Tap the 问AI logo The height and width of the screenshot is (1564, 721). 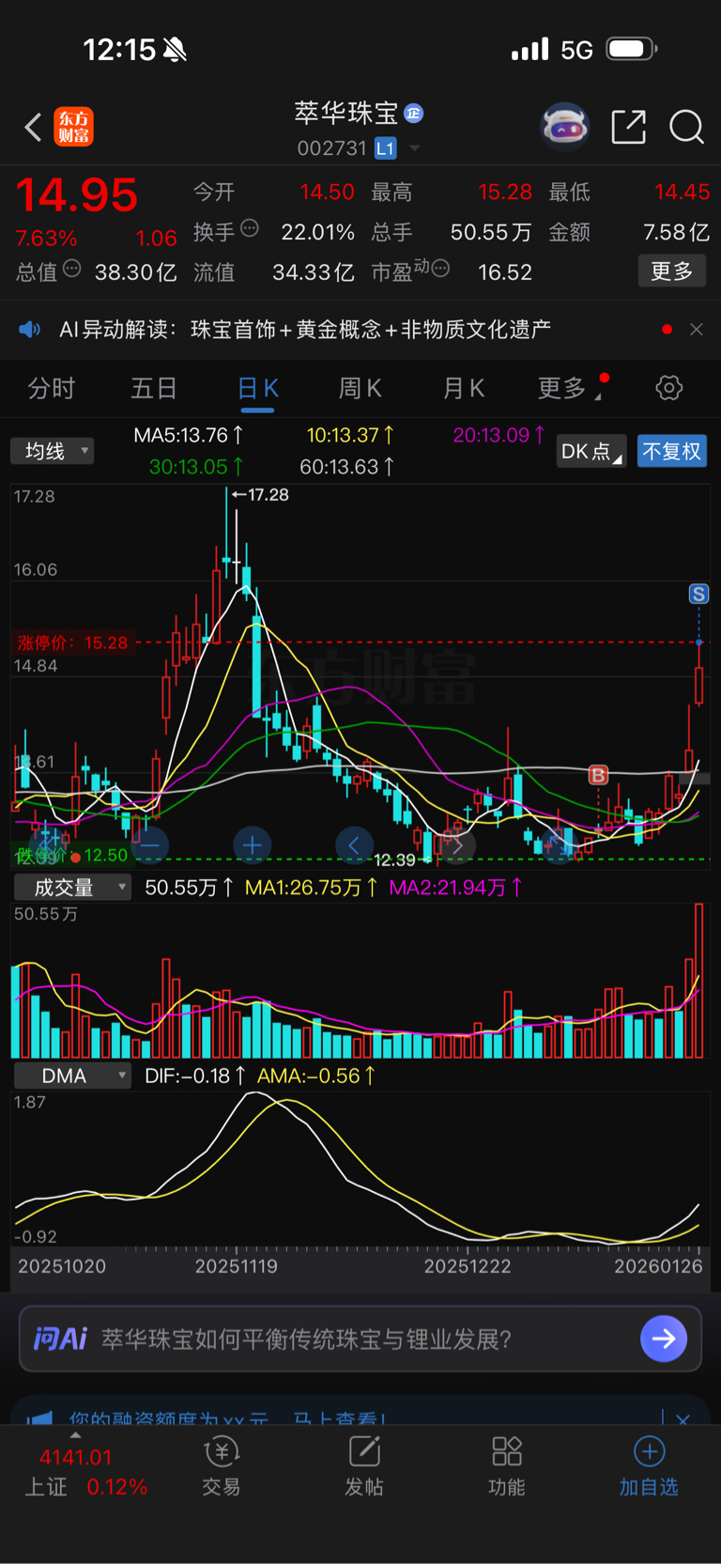tap(60, 1339)
